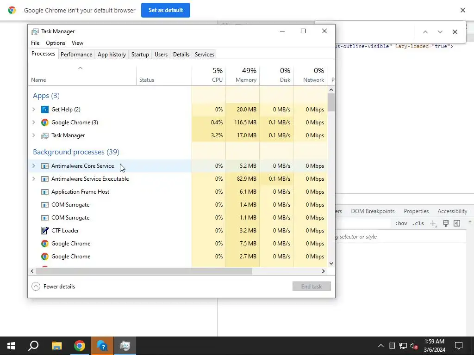Switch to the App history tab
Viewport: 474px width, 355px height.
[x=112, y=55]
